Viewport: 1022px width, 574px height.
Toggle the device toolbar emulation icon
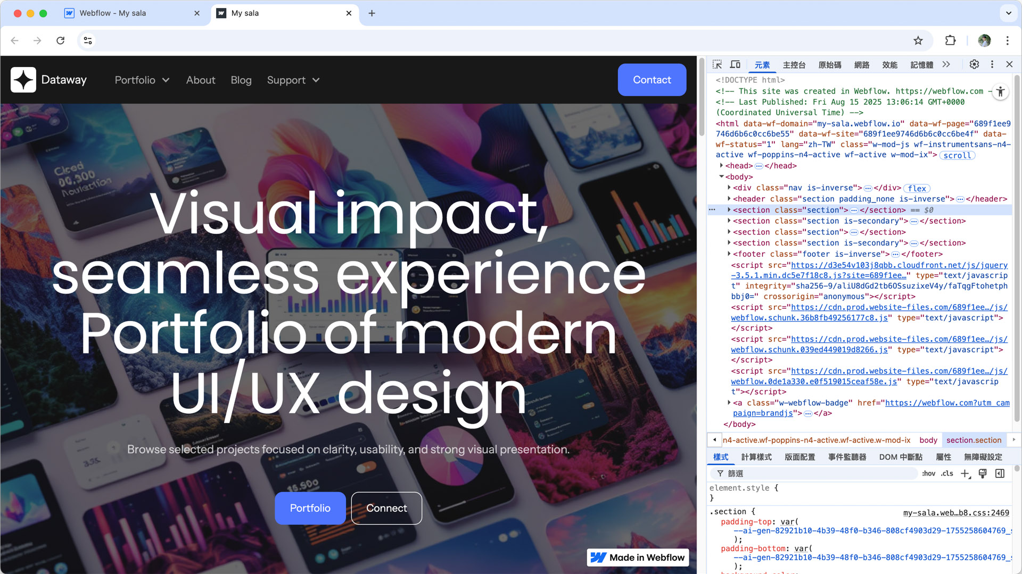pos(735,64)
